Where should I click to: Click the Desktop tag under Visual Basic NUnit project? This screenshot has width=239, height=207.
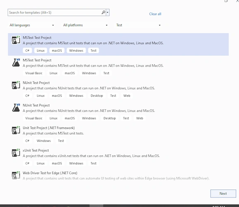(110, 118)
